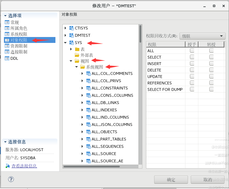Click the 授予 column header
Image resolution: width=229 pixels, height=189 pixels.
click(x=192, y=44)
